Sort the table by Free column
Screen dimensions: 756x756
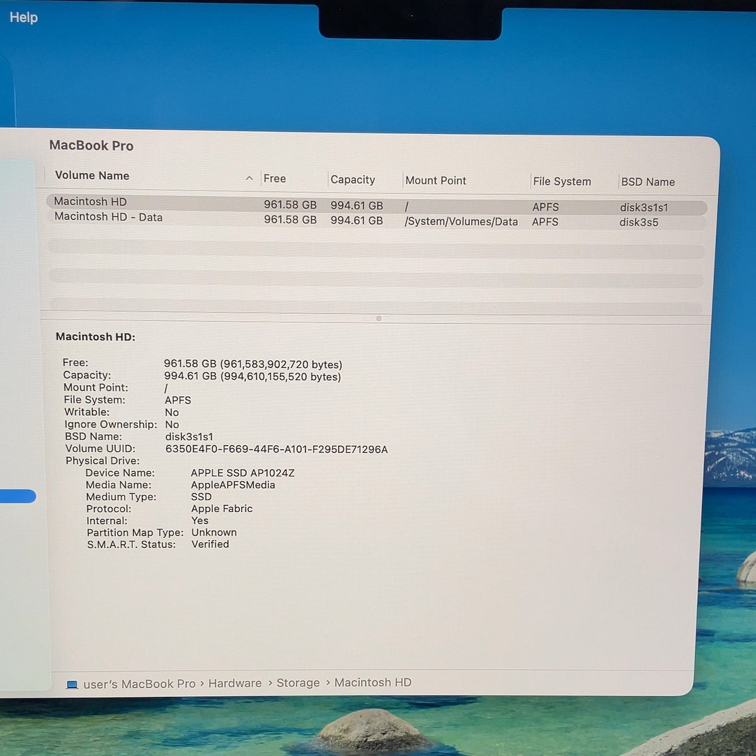click(x=275, y=179)
